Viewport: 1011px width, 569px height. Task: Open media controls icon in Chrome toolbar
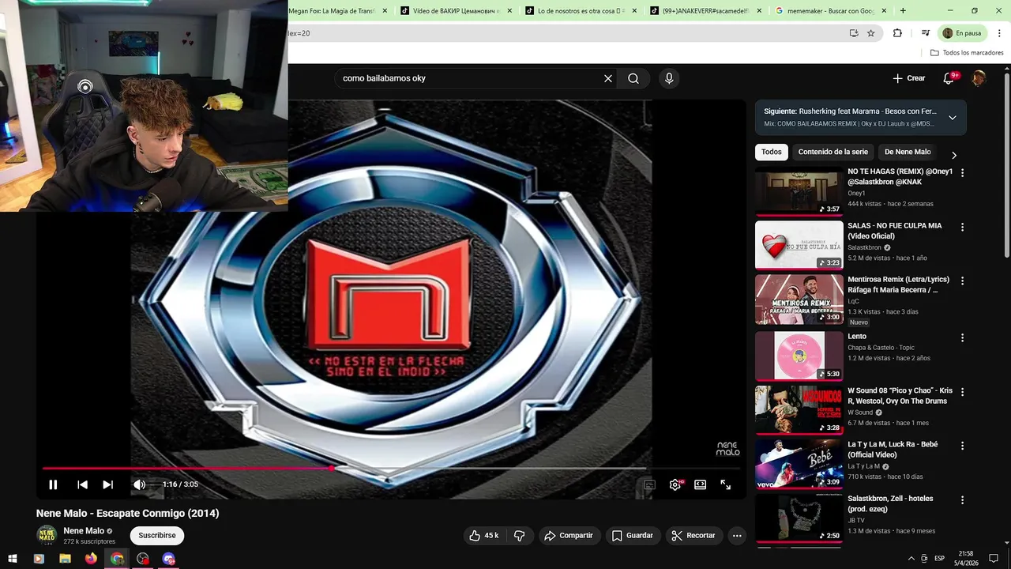click(925, 33)
